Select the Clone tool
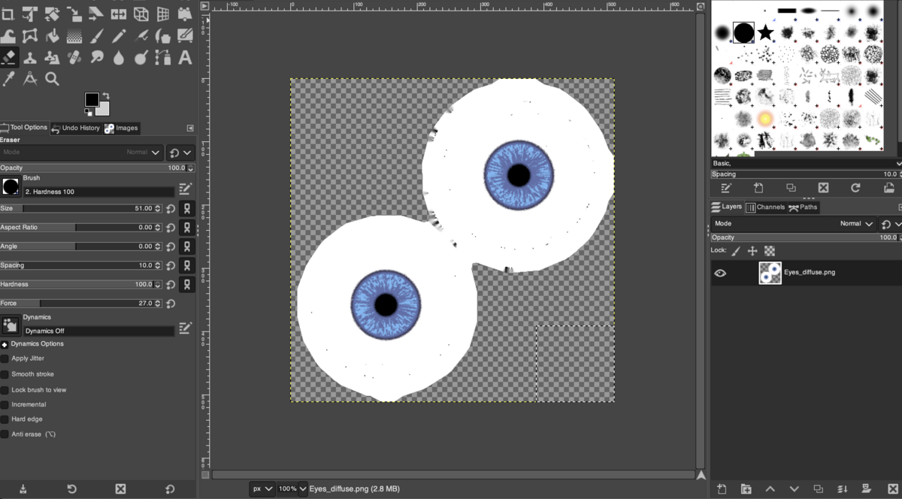Image resolution: width=902 pixels, height=499 pixels. tap(31, 57)
